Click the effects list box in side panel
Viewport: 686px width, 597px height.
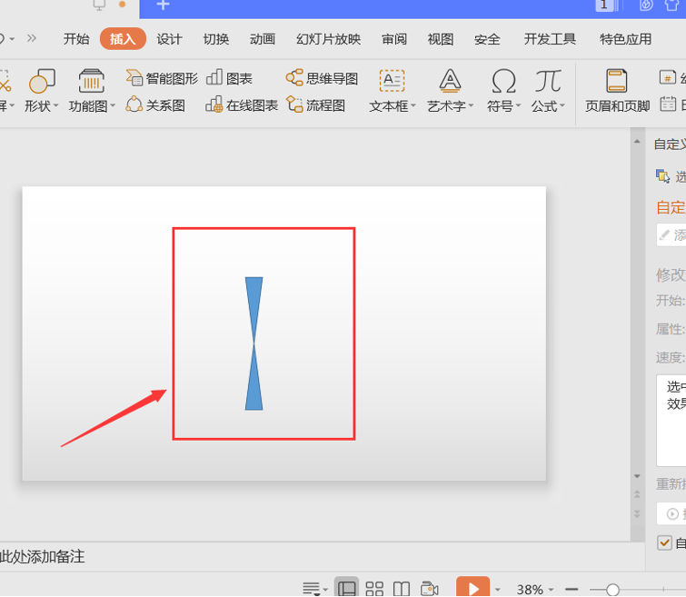click(x=671, y=420)
